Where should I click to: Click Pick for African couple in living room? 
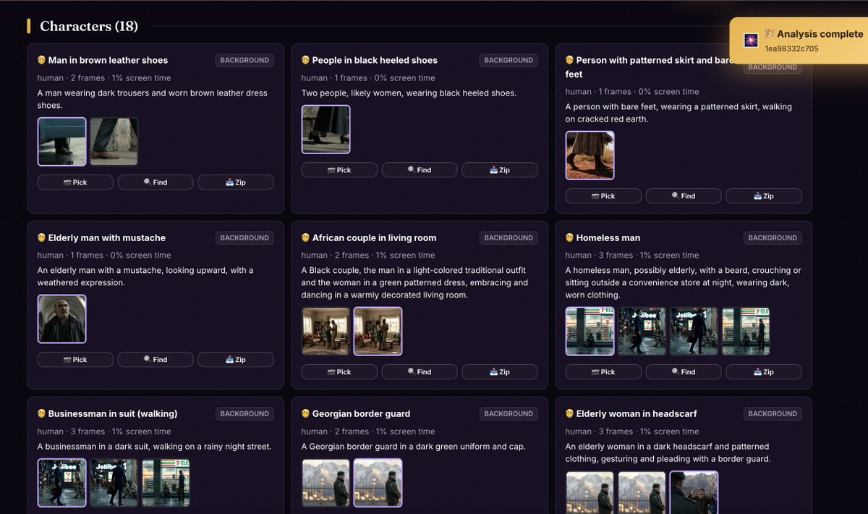(x=339, y=372)
